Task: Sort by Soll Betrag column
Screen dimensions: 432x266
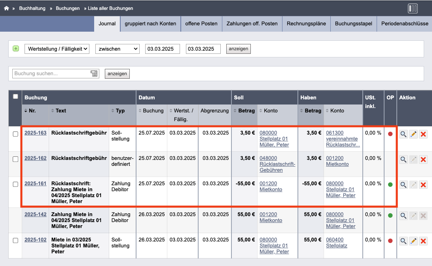Action: pos(244,110)
